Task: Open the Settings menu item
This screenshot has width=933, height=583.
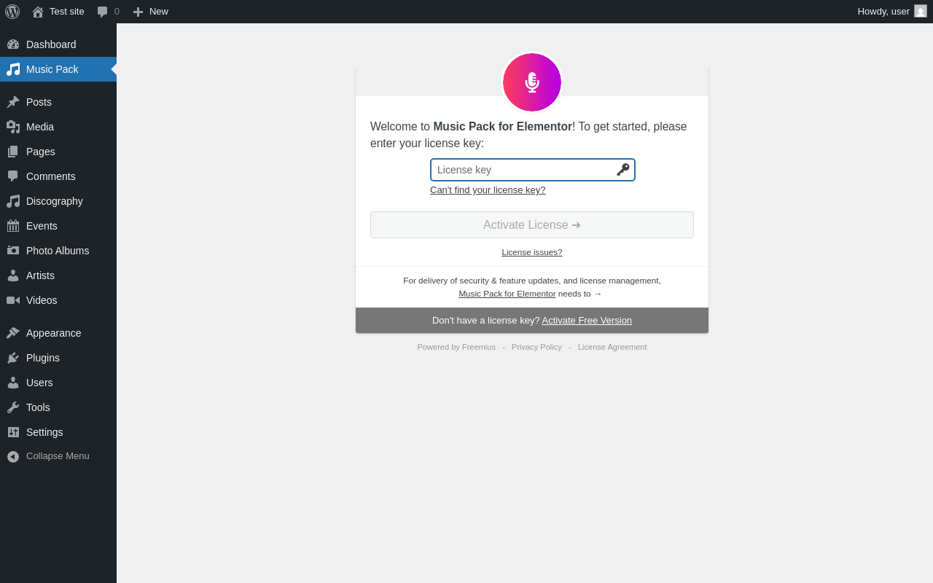Action: point(58,432)
